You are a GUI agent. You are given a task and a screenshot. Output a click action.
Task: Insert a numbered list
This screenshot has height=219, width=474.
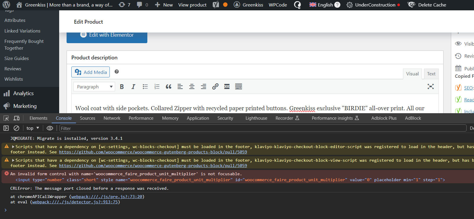point(157,87)
